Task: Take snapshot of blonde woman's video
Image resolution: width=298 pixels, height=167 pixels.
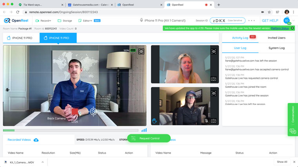Action: (213, 79)
